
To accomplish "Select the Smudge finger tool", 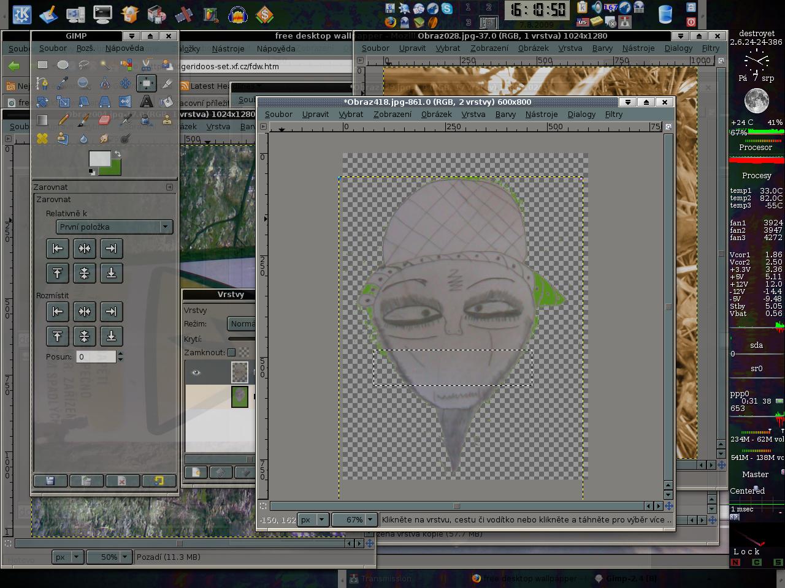I will click(105, 138).
